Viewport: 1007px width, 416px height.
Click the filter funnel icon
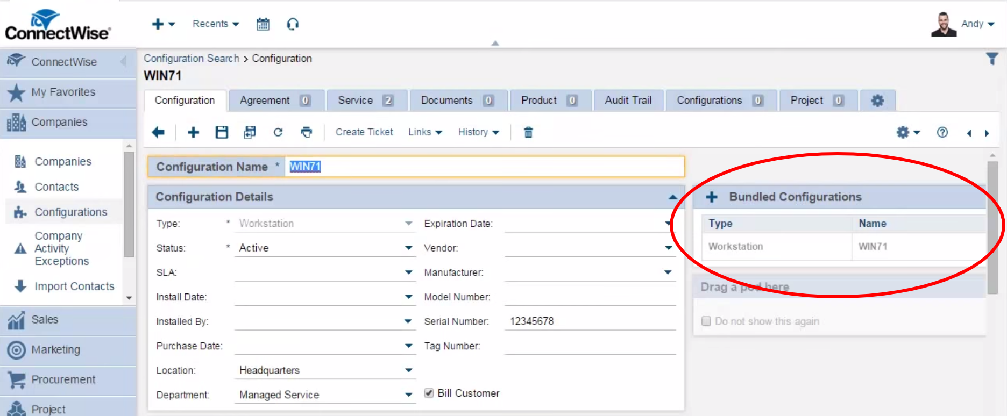[992, 59]
